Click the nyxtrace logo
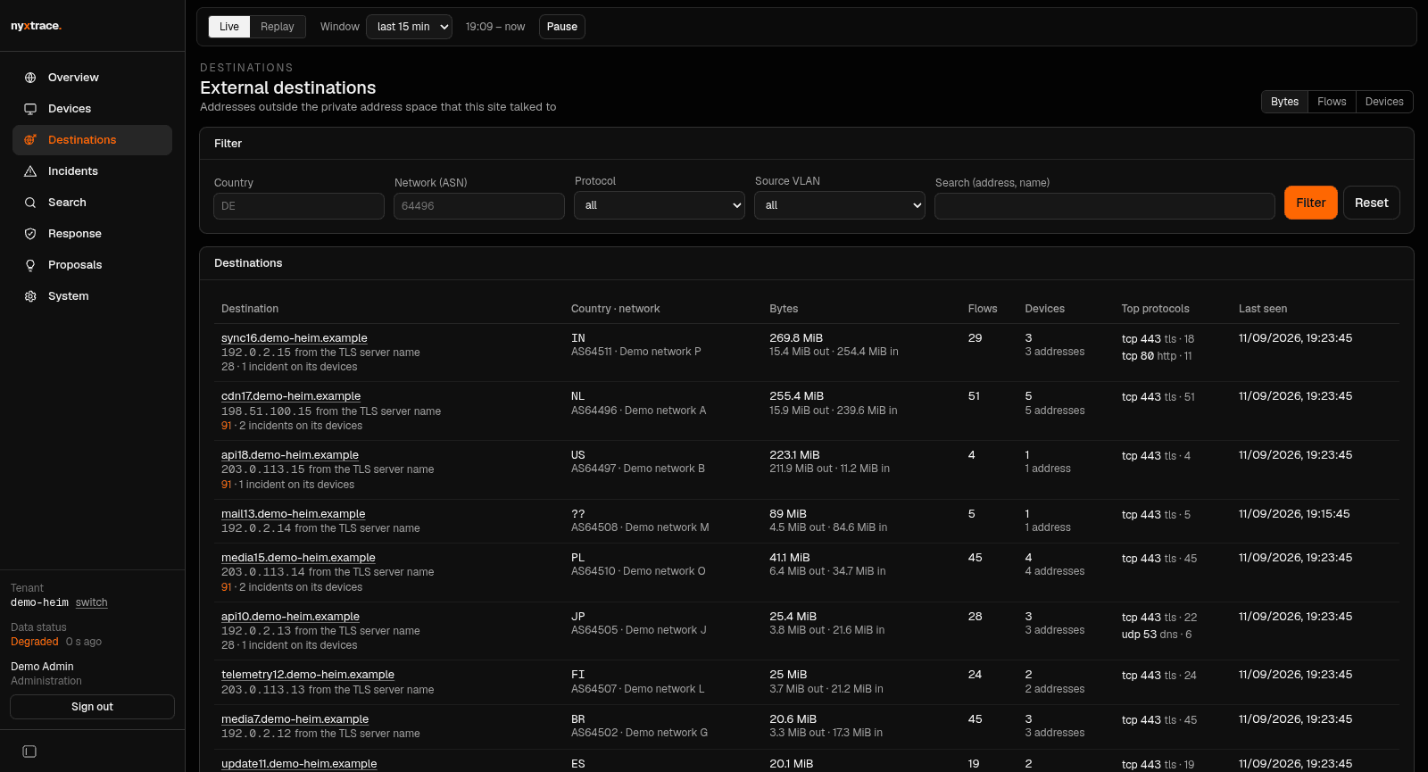 [36, 26]
